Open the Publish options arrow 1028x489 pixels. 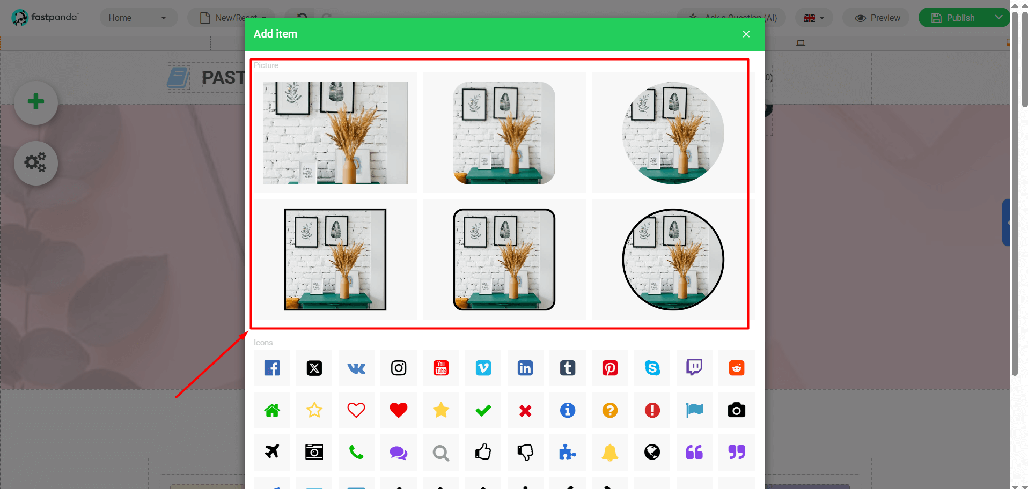tap(998, 17)
